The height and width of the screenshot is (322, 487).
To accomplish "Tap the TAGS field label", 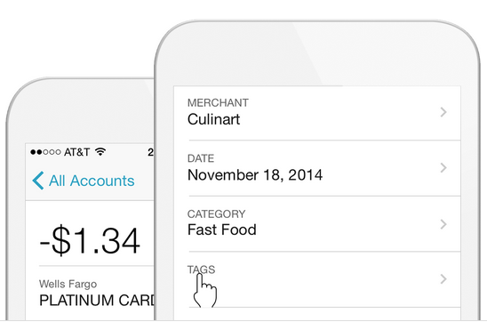I will pyautogui.click(x=201, y=270).
